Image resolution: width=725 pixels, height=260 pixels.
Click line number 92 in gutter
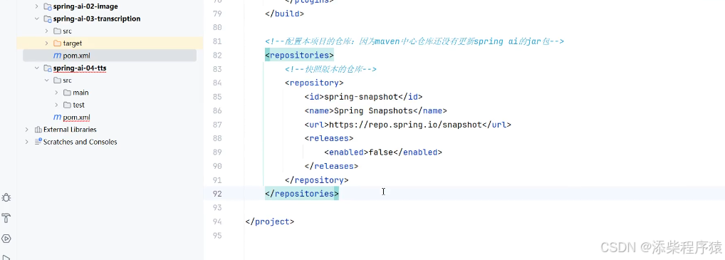click(217, 193)
